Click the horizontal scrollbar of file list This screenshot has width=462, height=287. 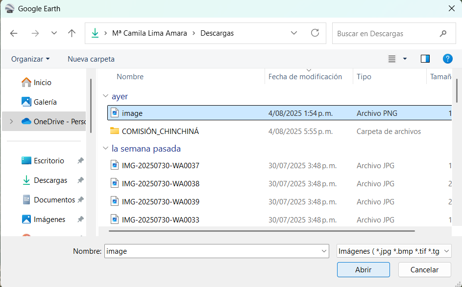(262, 231)
